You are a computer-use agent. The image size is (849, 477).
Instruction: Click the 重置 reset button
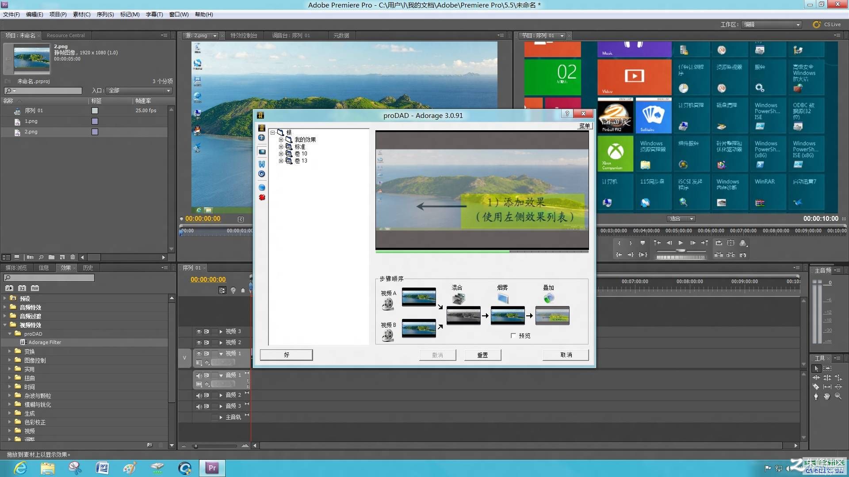coord(482,355)
